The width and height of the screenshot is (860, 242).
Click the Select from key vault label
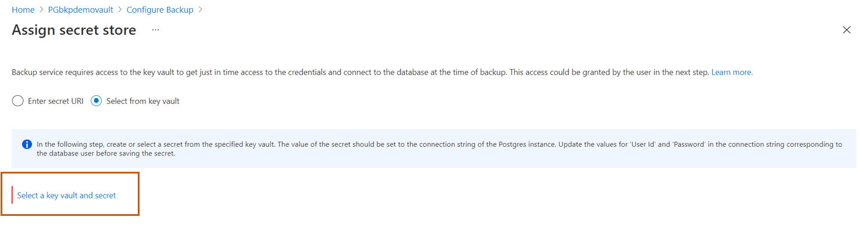(x=142, y=101)
